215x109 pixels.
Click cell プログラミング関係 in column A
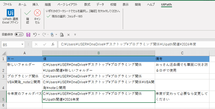click(x=24, y=76)
